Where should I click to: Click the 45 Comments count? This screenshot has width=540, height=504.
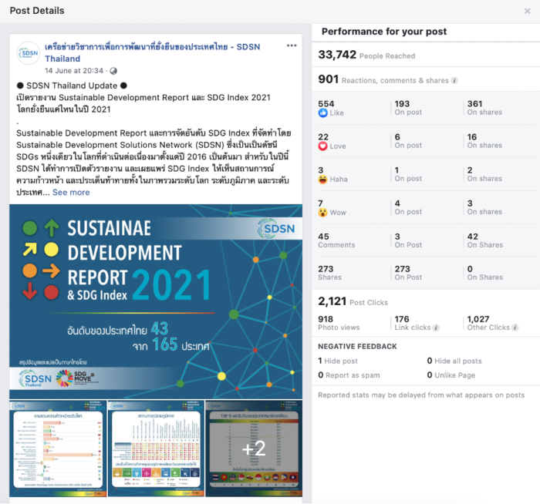coord(324,237)
